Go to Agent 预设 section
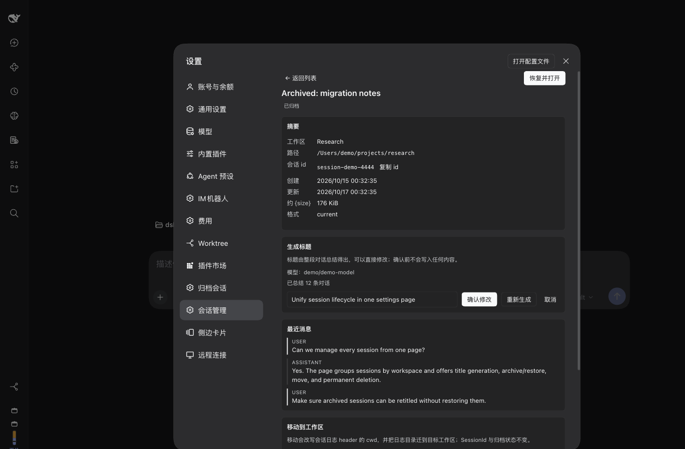Screen dimensions: 685x449 pos(221,176)
